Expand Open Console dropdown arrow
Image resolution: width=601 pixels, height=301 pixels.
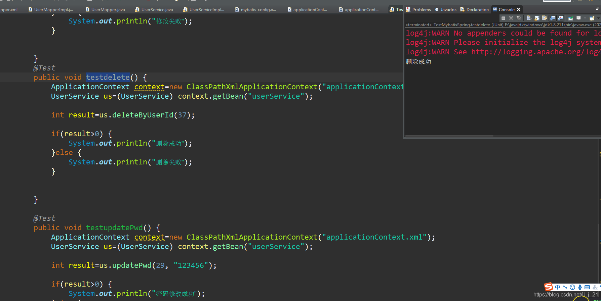click(598, 18)
